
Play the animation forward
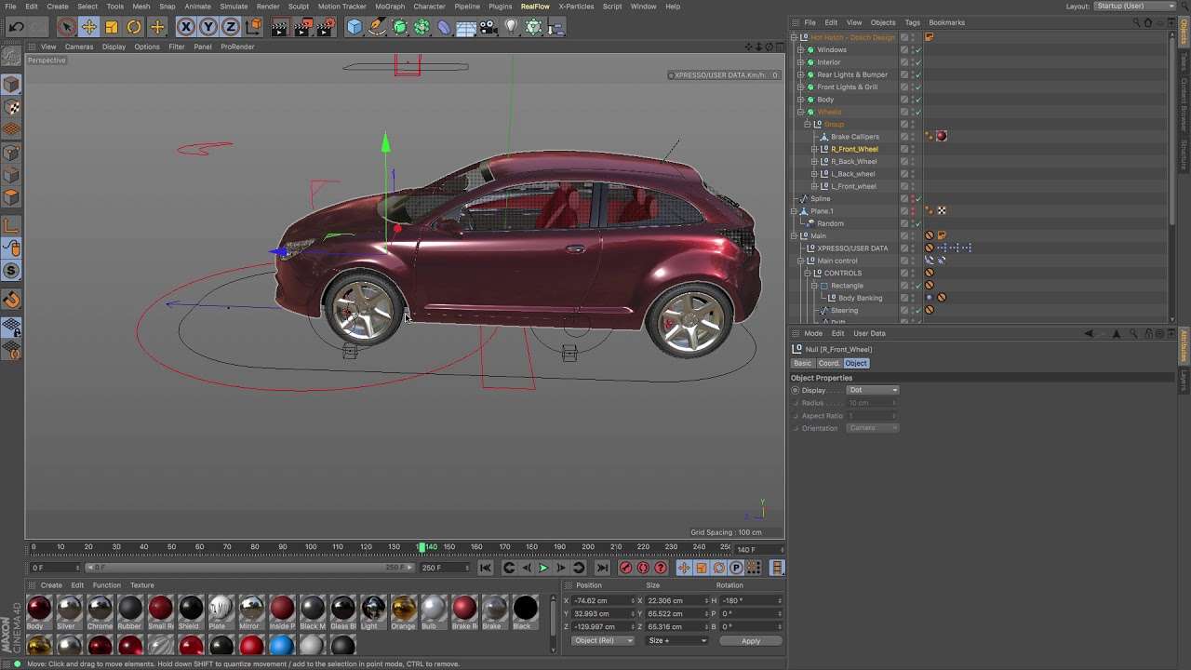click(543, 568)
